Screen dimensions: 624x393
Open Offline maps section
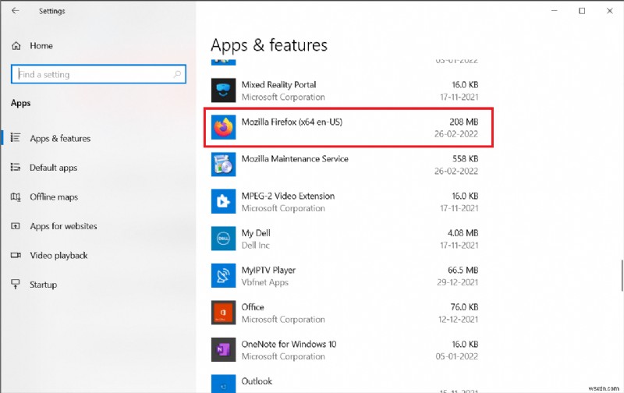click(54, 197)
